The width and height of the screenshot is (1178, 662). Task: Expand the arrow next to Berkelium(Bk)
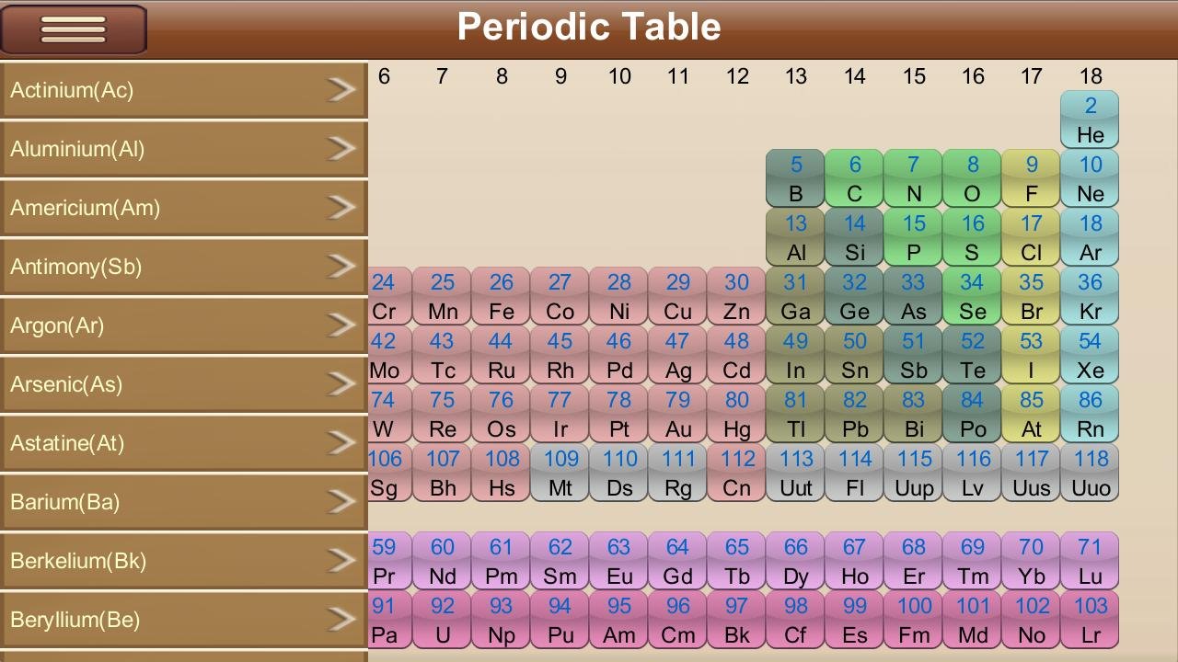341,560
